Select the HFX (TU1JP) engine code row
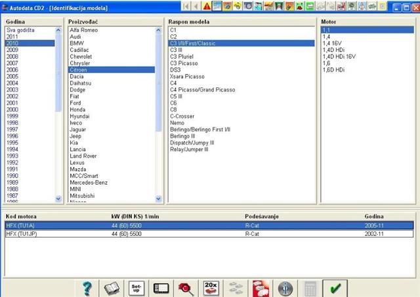Image resolution: width=420 pixels, height=297 pixels. [209, 234]
